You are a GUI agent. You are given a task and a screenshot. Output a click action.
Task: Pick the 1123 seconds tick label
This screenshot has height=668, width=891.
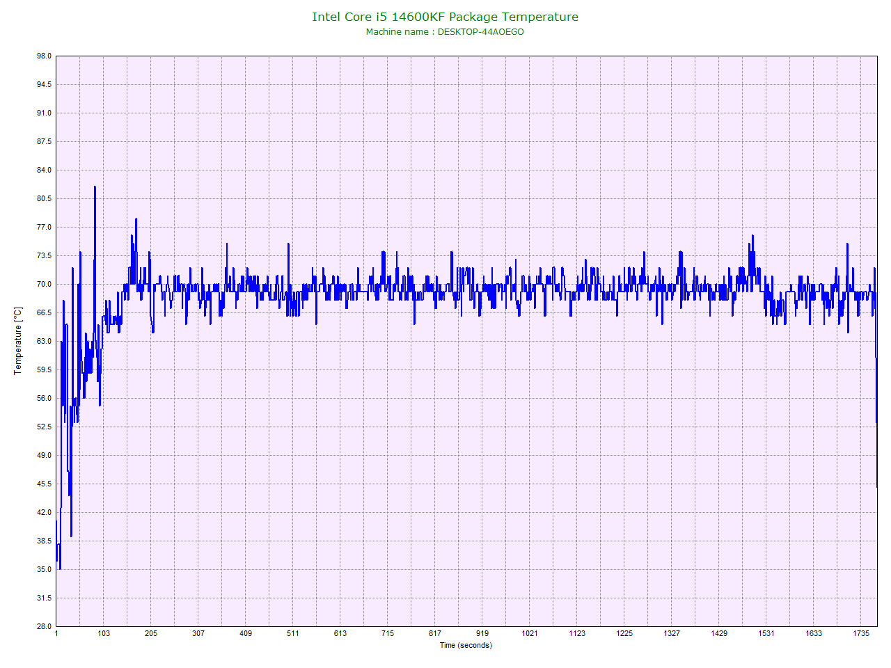577,633
